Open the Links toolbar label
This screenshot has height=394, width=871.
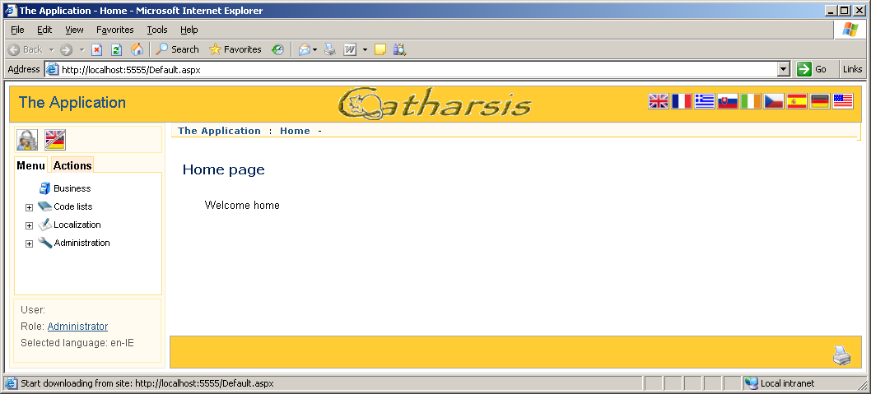tap(853, 69)
